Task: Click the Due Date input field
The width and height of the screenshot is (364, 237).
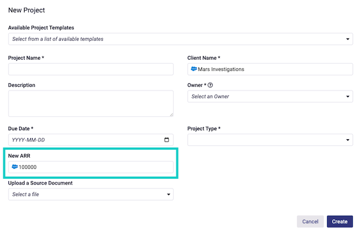Action: point(91,140)
